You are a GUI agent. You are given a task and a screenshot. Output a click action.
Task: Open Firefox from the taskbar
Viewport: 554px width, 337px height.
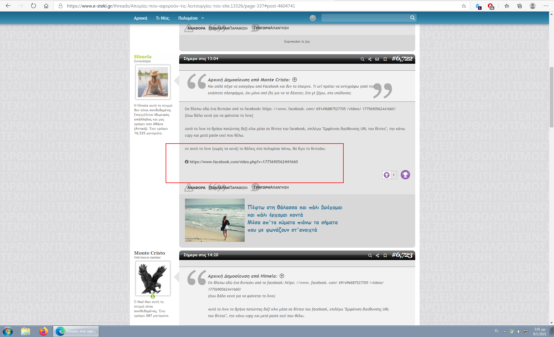click(44, 331)
